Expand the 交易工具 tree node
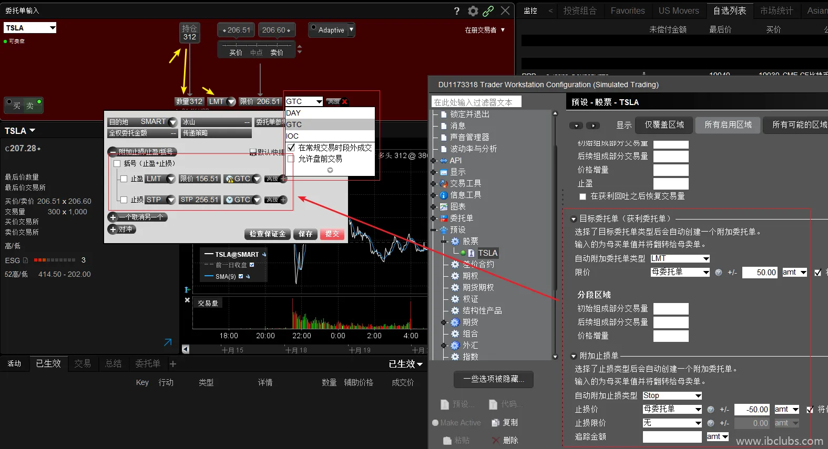 click(x=433, y=184)
